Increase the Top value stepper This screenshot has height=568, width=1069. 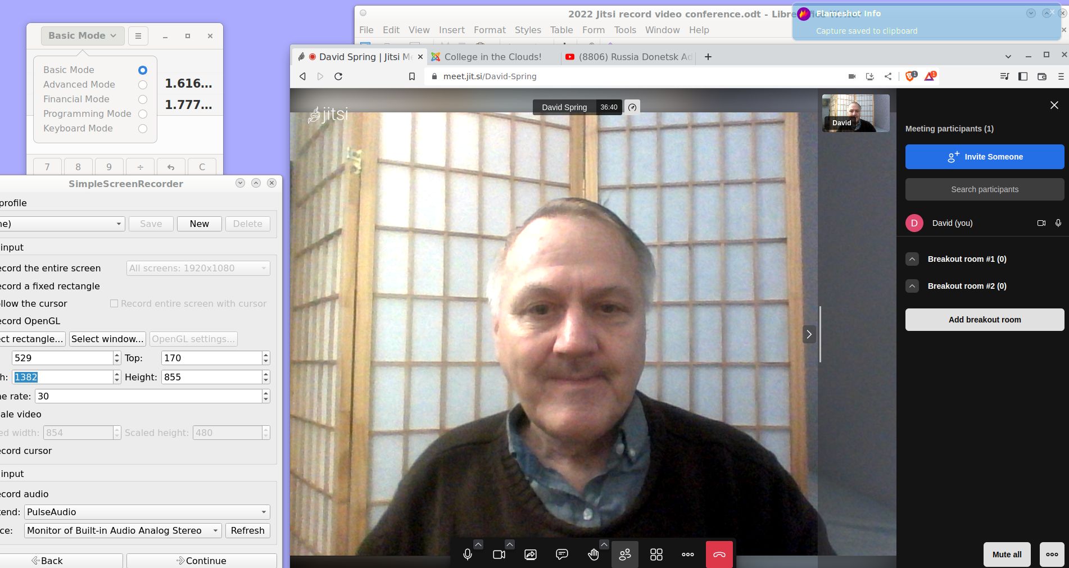point(266,355)
